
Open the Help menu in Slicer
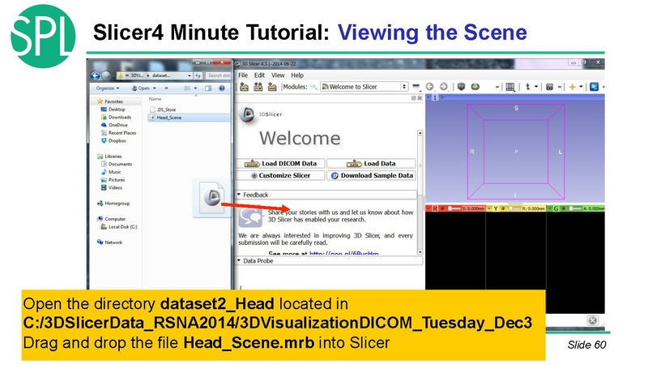(297, 75)
